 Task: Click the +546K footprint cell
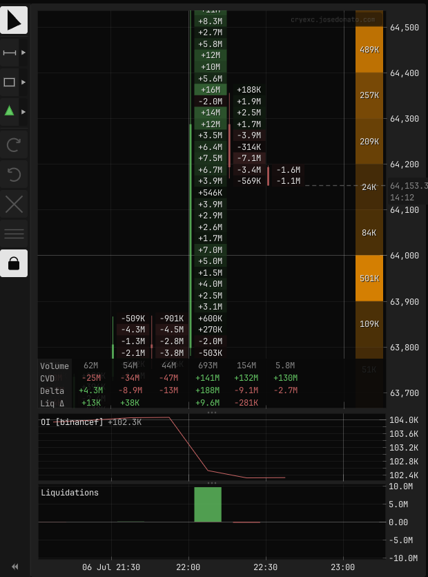tap(211, 193)
